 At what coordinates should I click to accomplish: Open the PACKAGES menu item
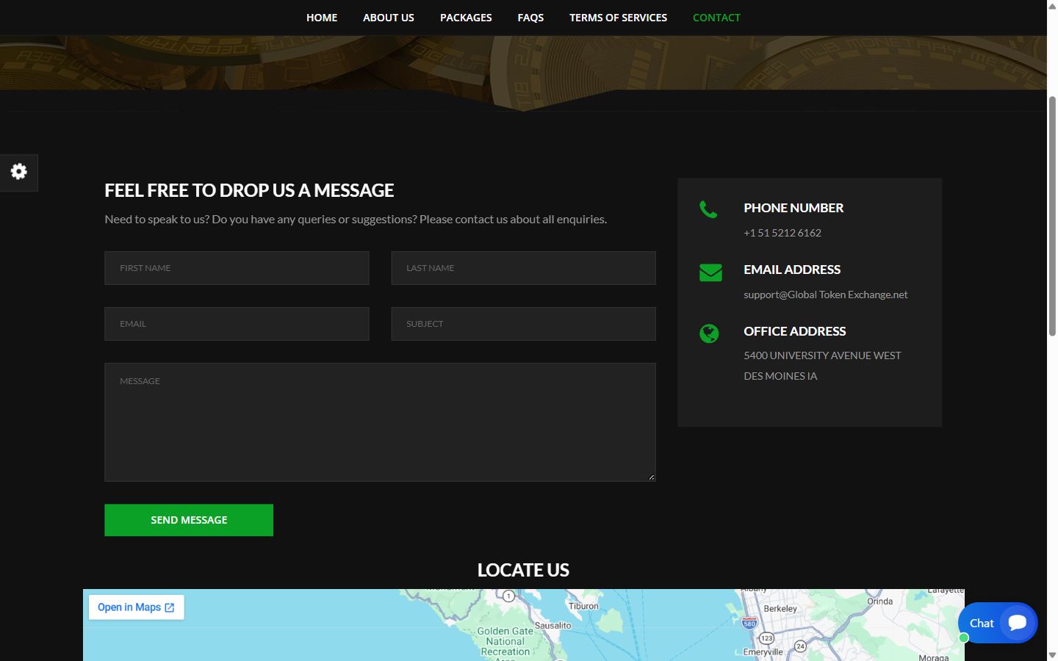pyautogui.click(x=466, y=18)
